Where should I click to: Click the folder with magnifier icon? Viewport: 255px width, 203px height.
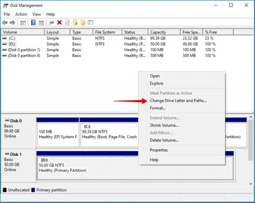coord(83,23)
